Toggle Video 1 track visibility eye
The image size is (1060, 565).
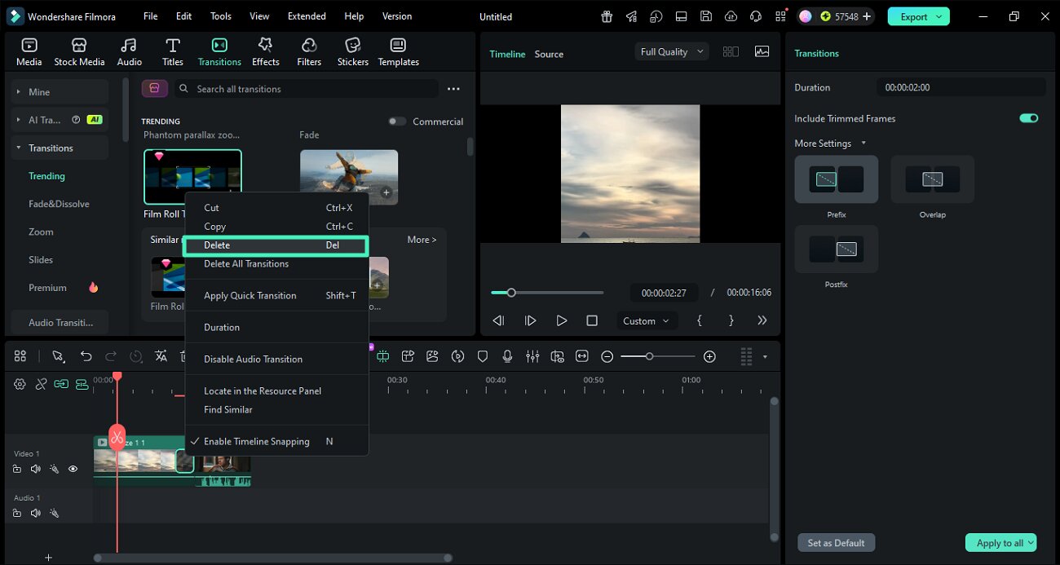click(73, 469)
